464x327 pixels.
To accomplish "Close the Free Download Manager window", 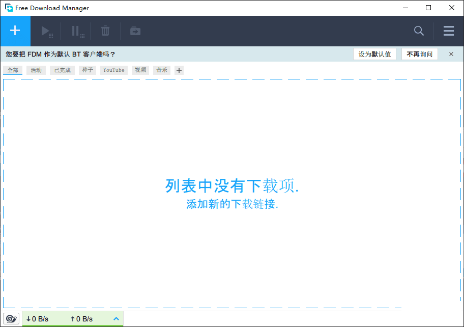I will pyautogui.click(x=452, y=8).
